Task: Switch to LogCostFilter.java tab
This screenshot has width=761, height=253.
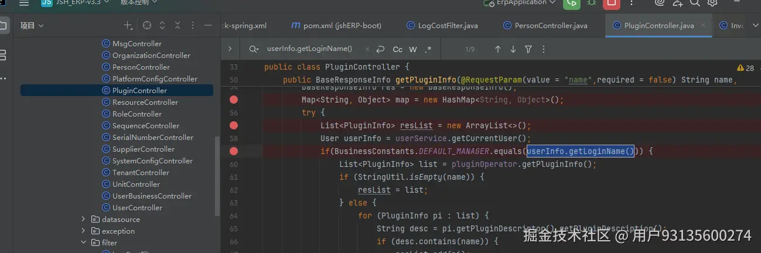Action: click(x=442, y=25)
